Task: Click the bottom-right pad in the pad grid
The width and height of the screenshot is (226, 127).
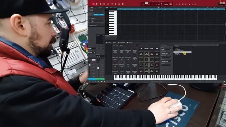Action: [x=157, y=71]
